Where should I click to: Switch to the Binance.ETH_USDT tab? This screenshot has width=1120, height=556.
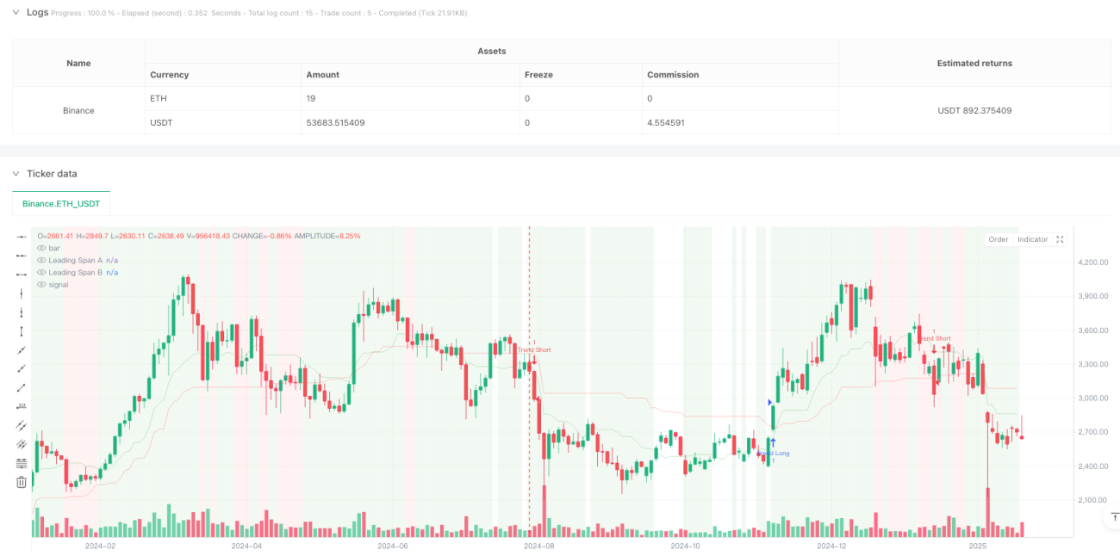point(61,203)
